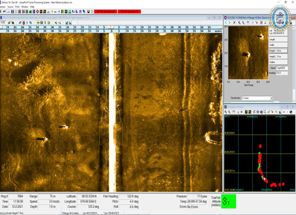Click the Help menu
The height and width of the screenshot is (215, 296).
pos(32,6)
